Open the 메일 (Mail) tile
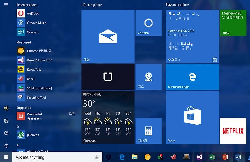The width and height of the screenshot is (250, 162). tap(108, 36)
